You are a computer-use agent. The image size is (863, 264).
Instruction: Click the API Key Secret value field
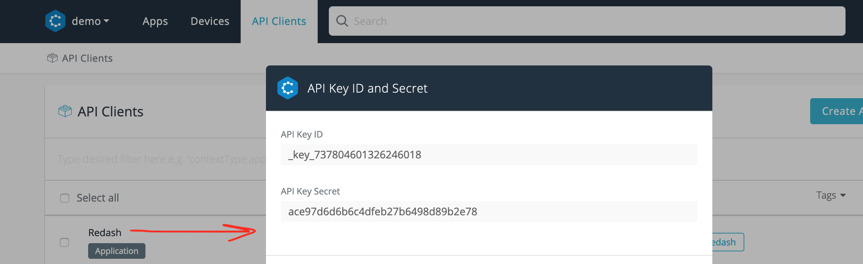click(x=489, y=212)
